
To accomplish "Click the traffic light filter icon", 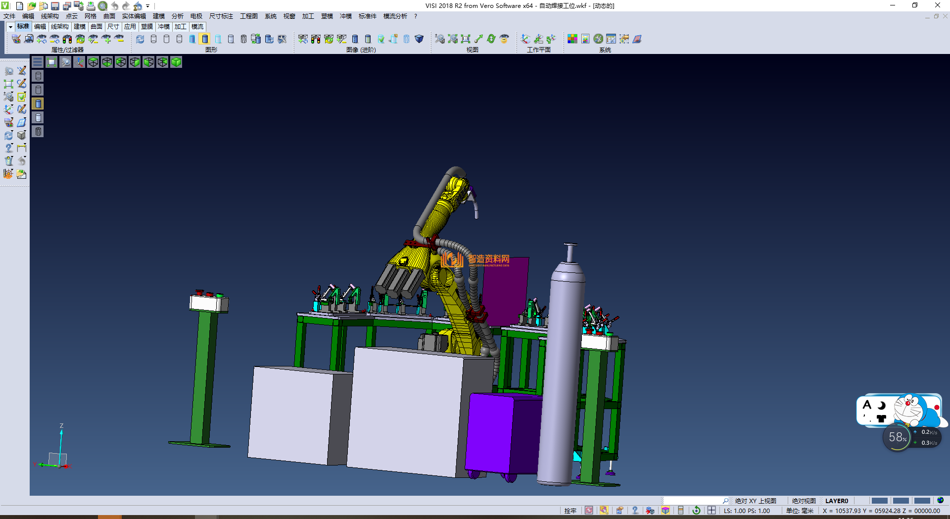I will pos(67,39).
